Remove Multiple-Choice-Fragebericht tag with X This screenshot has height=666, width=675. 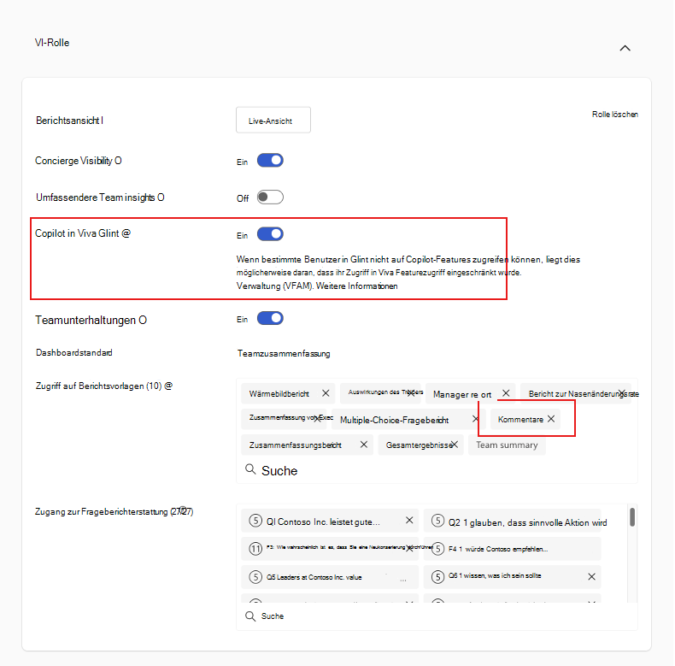pyautogui.click(x=475, y=419)
